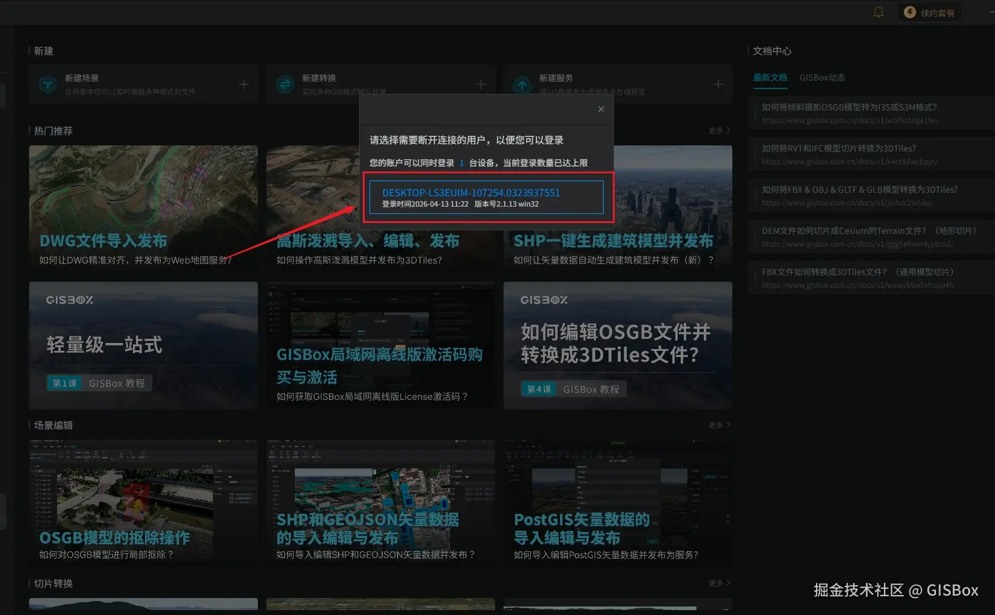995x615 pixels.
Task: Expand 更多 in 场景编辑 section
Action: click(720, 425)
